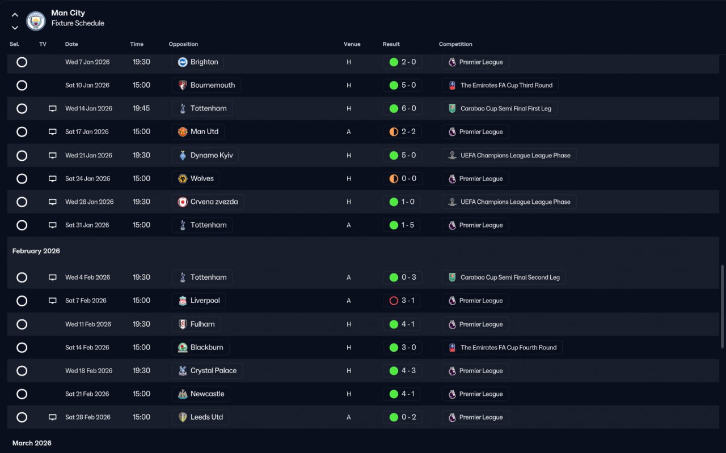Click the up chevron beside the club crest
726x453 pixels.
tap(15, 15)
